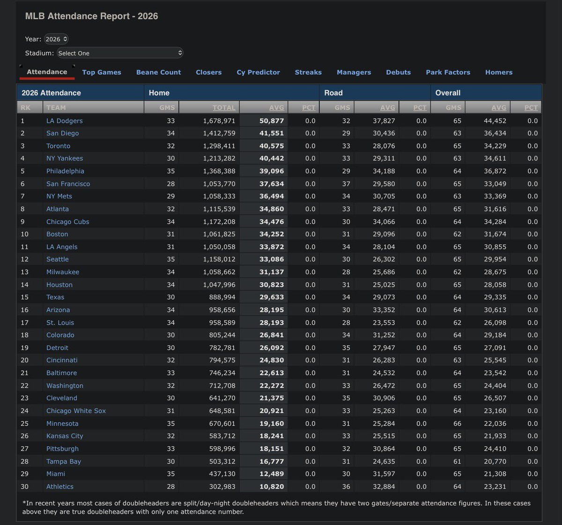Image resolution: width=562 pixels, height=525 pixels.
Task: Click the MLB Attendance Report - 2026 heading
Action: (x=92, y=16)
